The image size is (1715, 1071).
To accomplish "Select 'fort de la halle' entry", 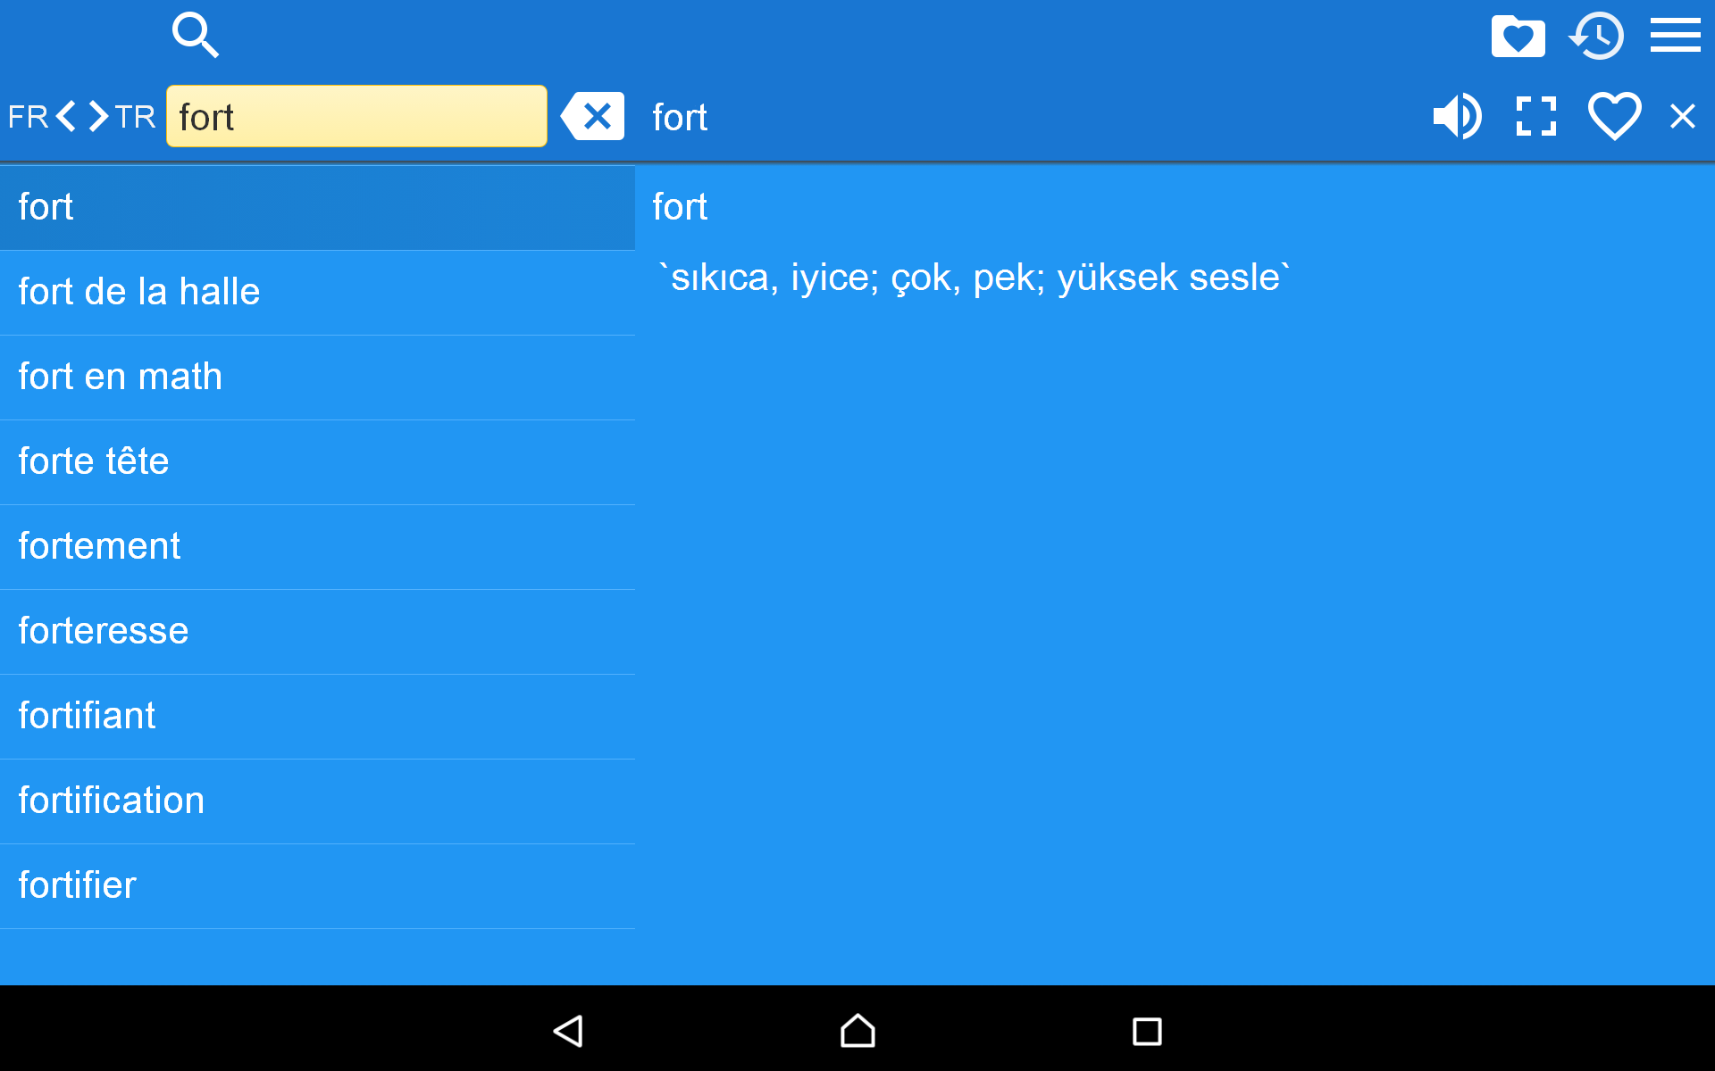I will coord(317,292).
